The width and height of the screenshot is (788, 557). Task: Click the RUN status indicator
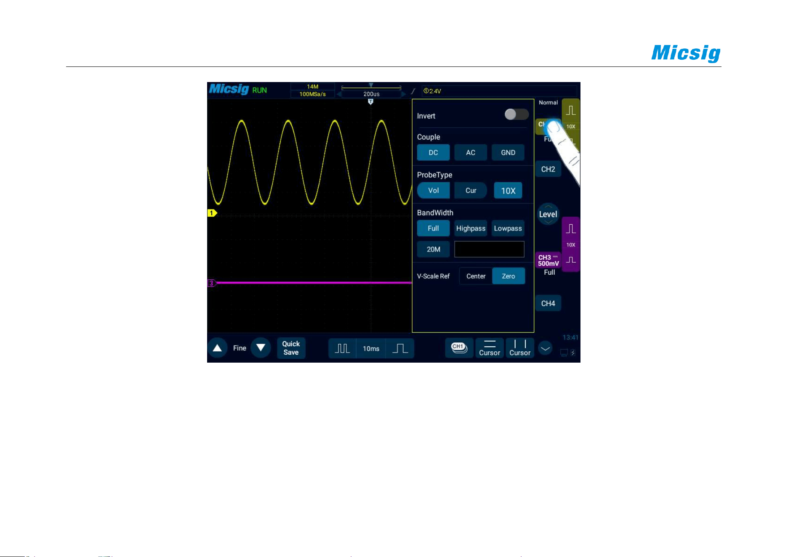point(259,90)
